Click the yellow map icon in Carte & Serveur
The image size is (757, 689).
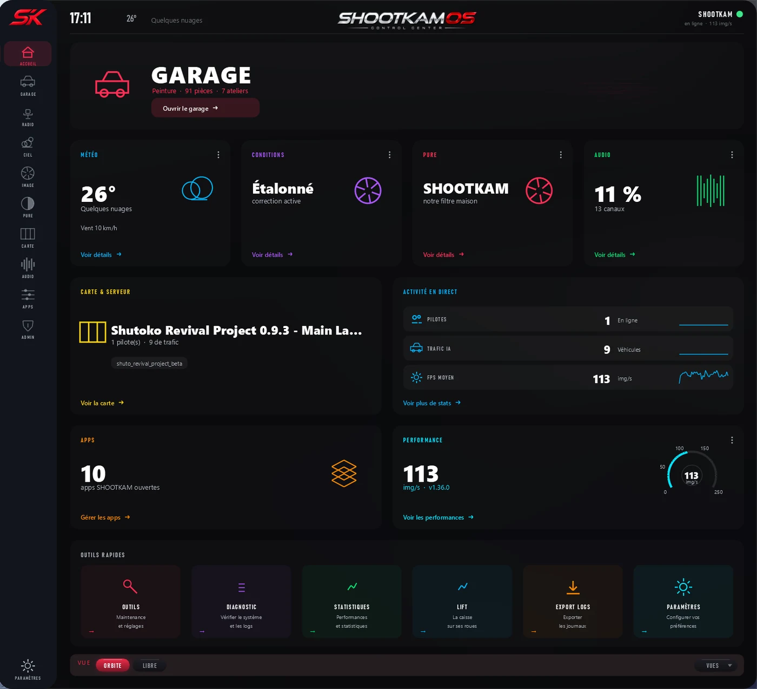pos(92,332)
